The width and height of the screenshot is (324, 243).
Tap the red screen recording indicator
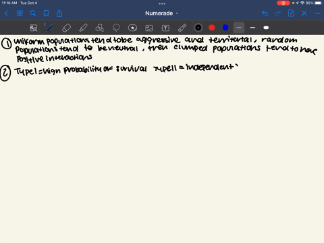(283, 3)
